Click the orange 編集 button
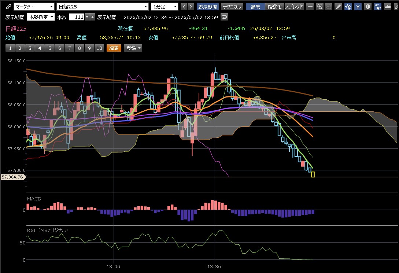 (114, 48)
